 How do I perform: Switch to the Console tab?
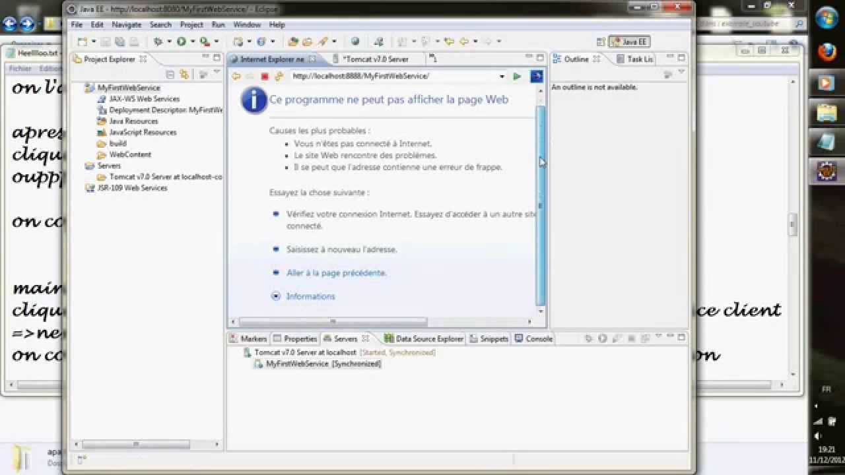pyautogui.click(x=533, y=338)
